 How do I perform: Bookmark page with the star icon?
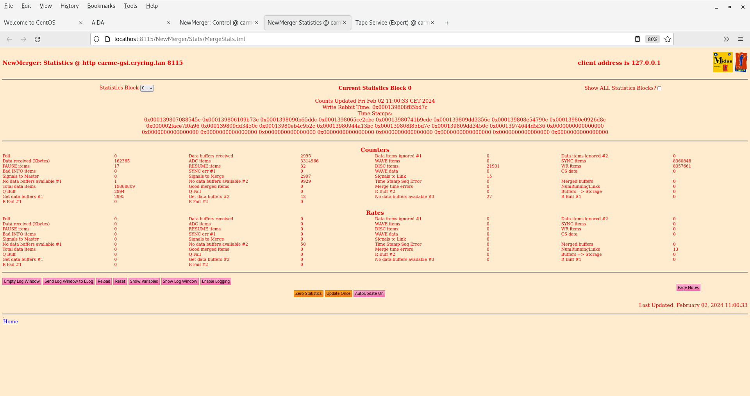pos(668,39)
